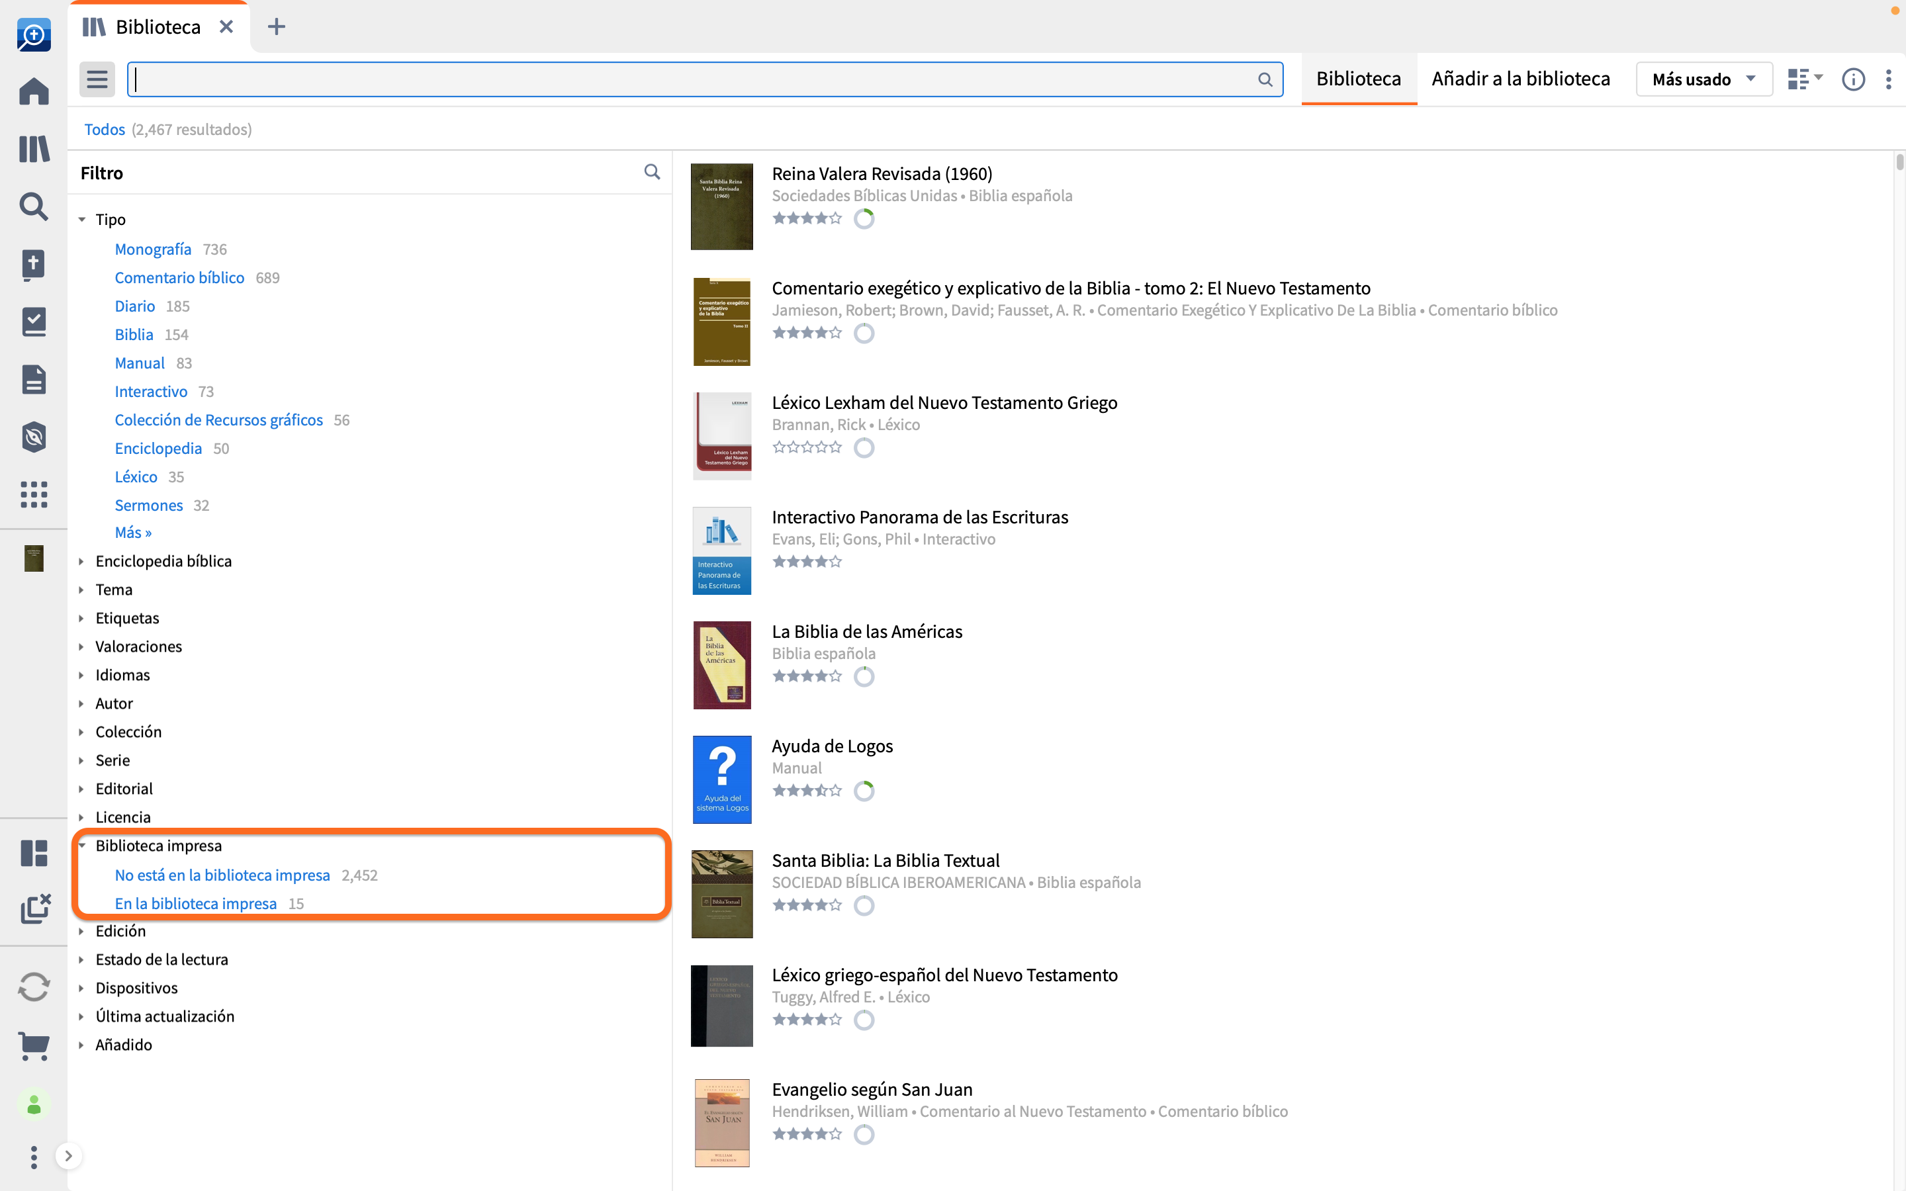Filter by Biblia type
Image resolution: width=1906 pixels, height=1191 pixels.
pyautogui.click(x=134, y=334)
